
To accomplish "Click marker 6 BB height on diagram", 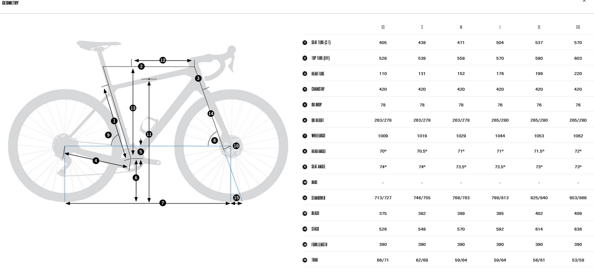I will point(136,178).
